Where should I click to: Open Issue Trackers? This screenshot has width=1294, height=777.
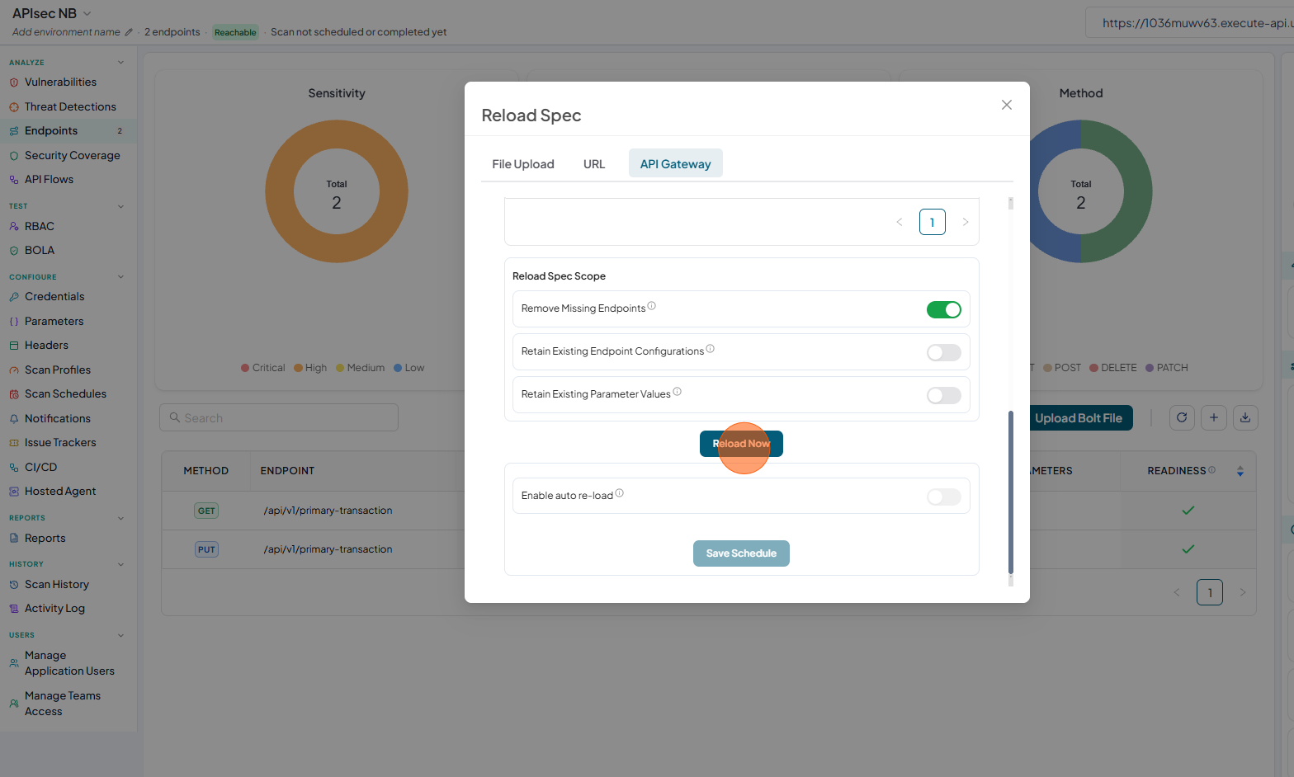pos(60,443)
